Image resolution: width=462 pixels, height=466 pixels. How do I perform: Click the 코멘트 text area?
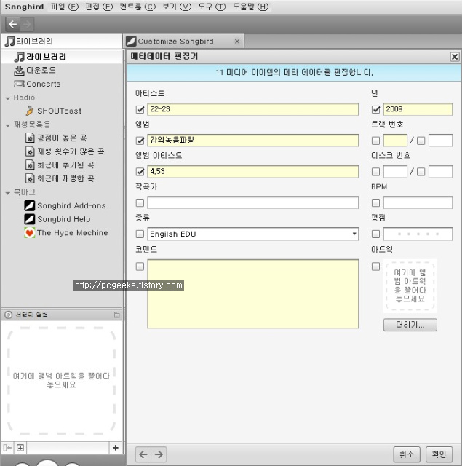252,294
